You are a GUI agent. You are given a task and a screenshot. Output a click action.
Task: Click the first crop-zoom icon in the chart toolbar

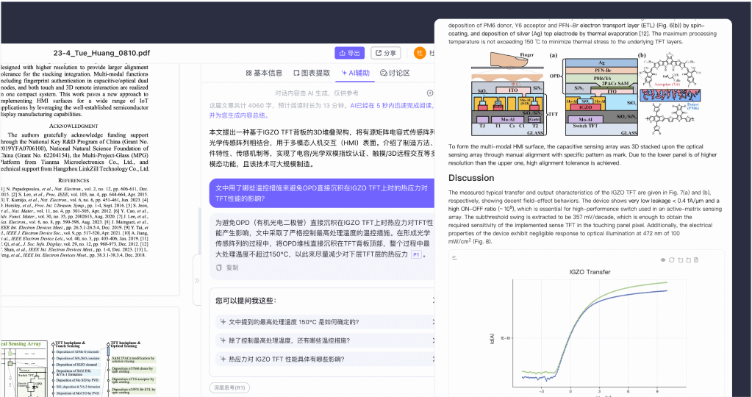pos(680,260)
